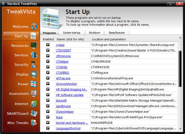Image resolution: width=185 pixels, height=134 pixels.
Task: Disable the ehTray.exe checkbox
Action: pos(48,78)
